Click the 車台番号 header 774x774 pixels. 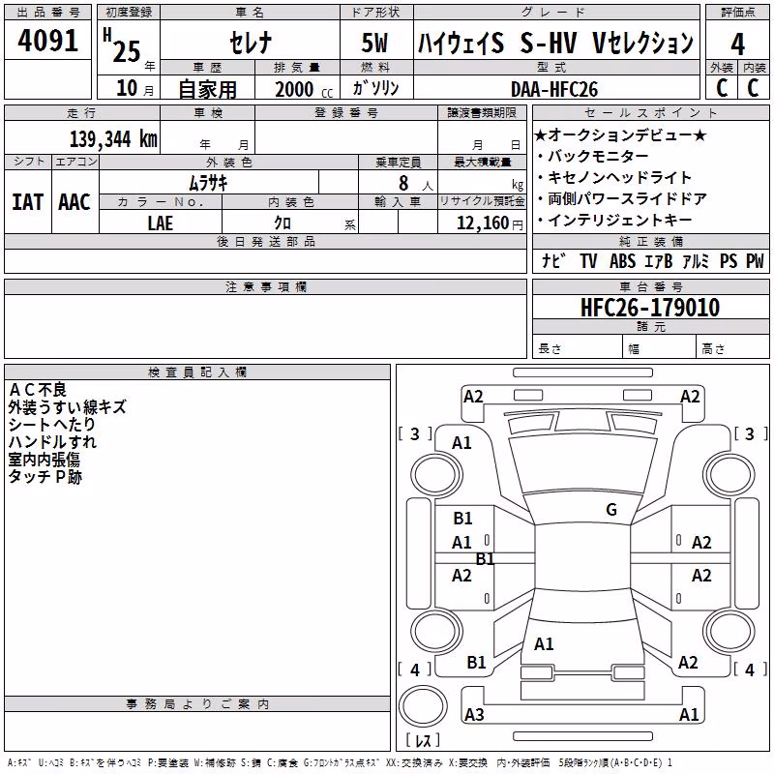pyautogui.click(x=650, y=286)
